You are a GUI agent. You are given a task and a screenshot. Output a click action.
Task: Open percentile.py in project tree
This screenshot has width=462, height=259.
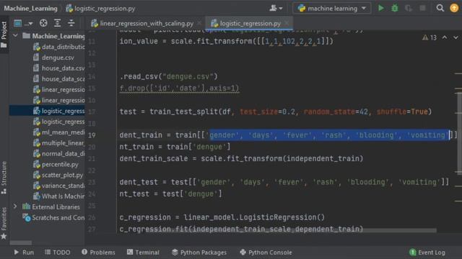point(56,164)
